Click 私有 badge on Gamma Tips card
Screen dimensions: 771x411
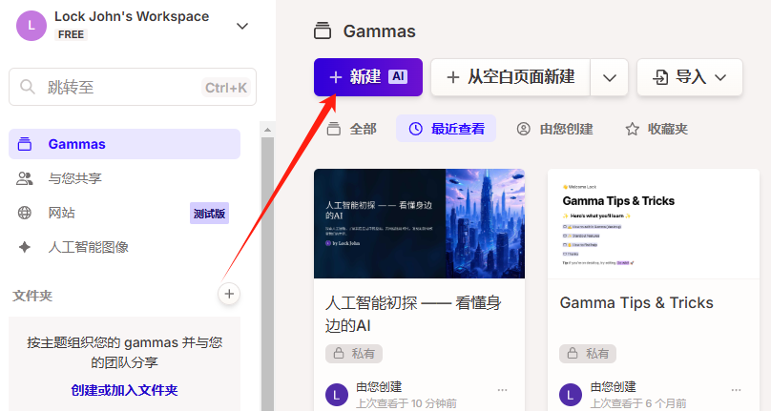(x=588, y=354)
